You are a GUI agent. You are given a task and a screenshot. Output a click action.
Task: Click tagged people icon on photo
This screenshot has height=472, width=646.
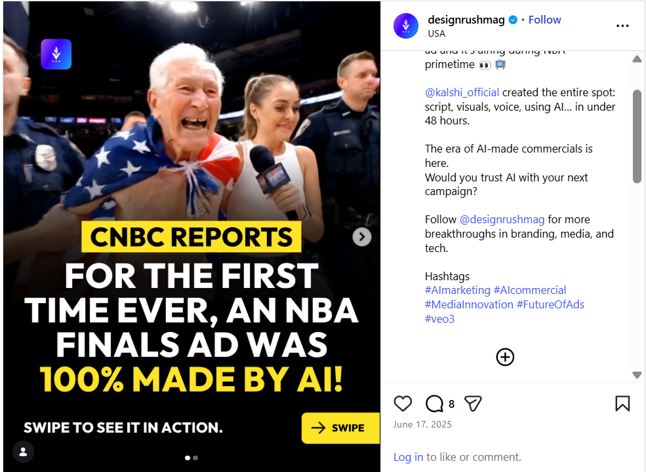click(23, 452)
